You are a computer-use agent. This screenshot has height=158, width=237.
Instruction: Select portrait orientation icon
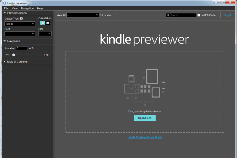point(43,23)
